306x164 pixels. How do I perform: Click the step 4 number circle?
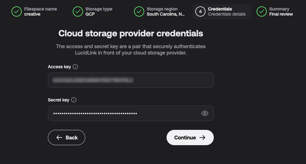[200, 11]
